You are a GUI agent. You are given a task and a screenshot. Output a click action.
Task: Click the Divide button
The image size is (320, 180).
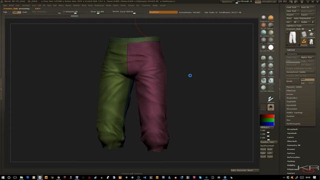point(293,81)
